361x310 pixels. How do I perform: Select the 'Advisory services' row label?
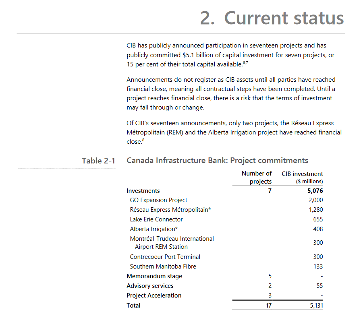[150, 286]
